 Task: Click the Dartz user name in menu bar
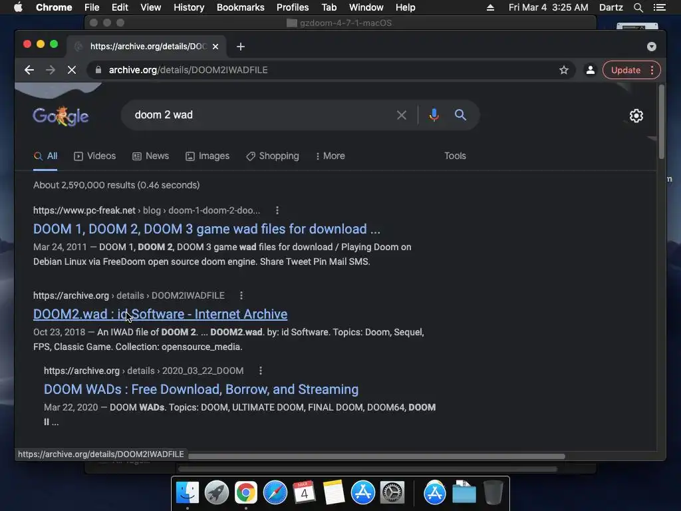[611, 7]
